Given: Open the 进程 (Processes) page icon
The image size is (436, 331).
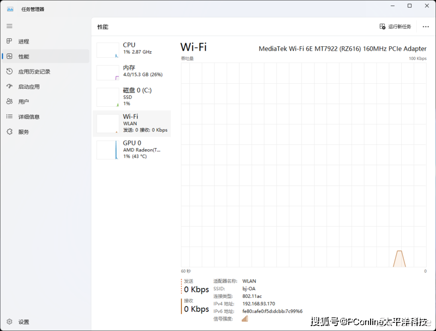Looking at the screenshot, I should (x=9, y=41).
